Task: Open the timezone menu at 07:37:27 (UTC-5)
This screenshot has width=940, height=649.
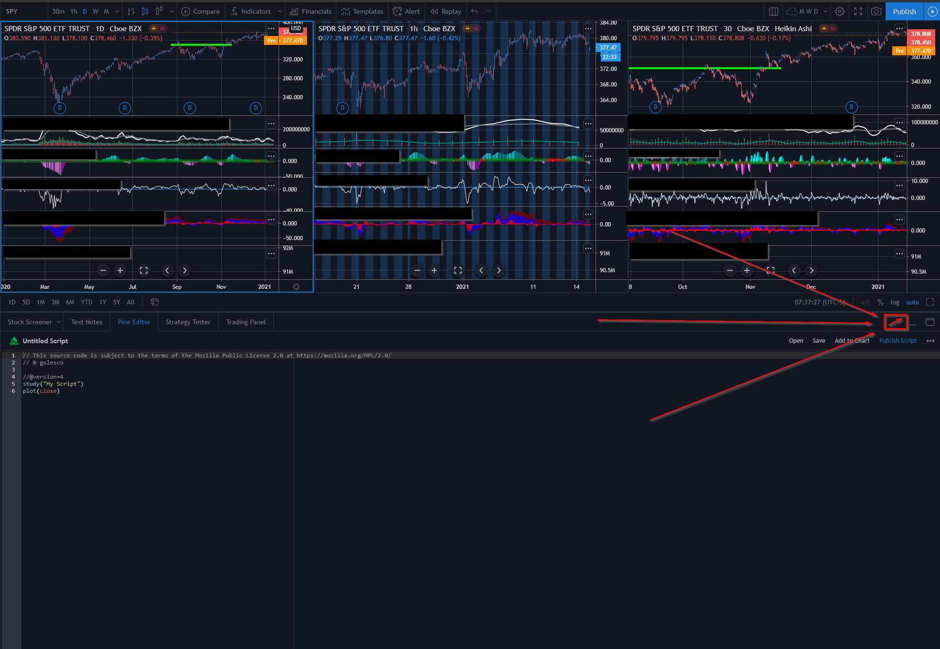Action: pos(819,302)
